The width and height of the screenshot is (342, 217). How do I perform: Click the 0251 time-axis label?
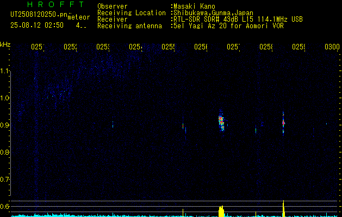click(x=38, y=47)
